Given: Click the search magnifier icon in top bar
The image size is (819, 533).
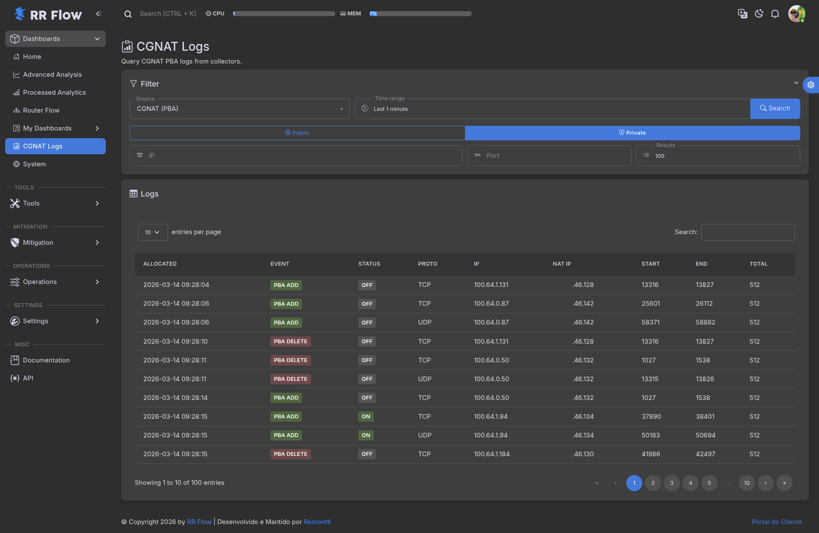Looking at the screenshot, I should (128, 14).
